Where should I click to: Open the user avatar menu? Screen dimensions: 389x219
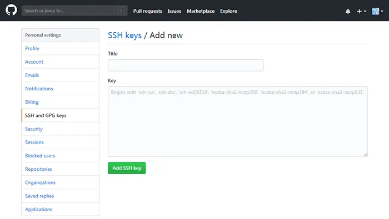point(377,11)
